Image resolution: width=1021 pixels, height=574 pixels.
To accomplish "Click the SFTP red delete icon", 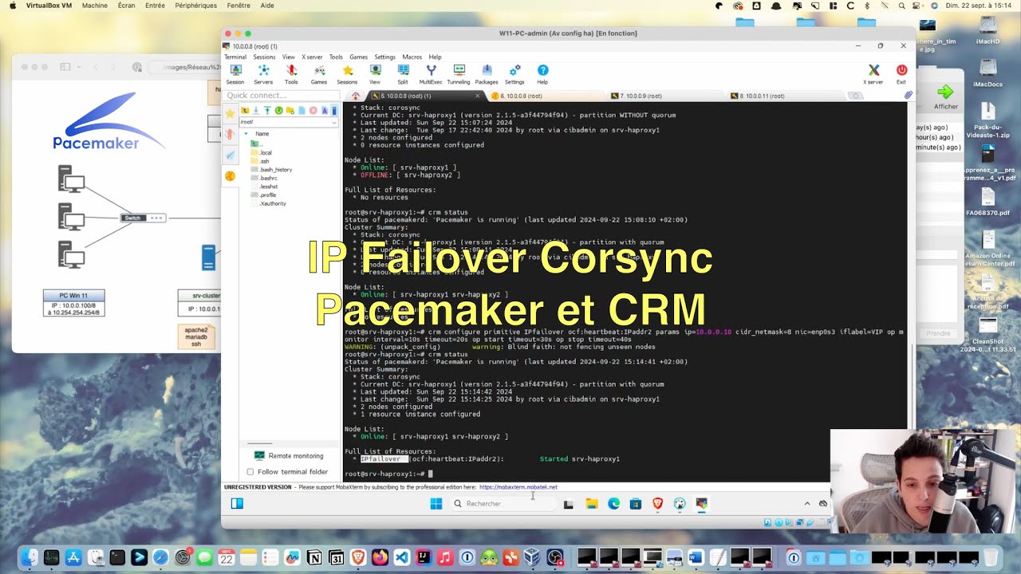I will point(313,110).
